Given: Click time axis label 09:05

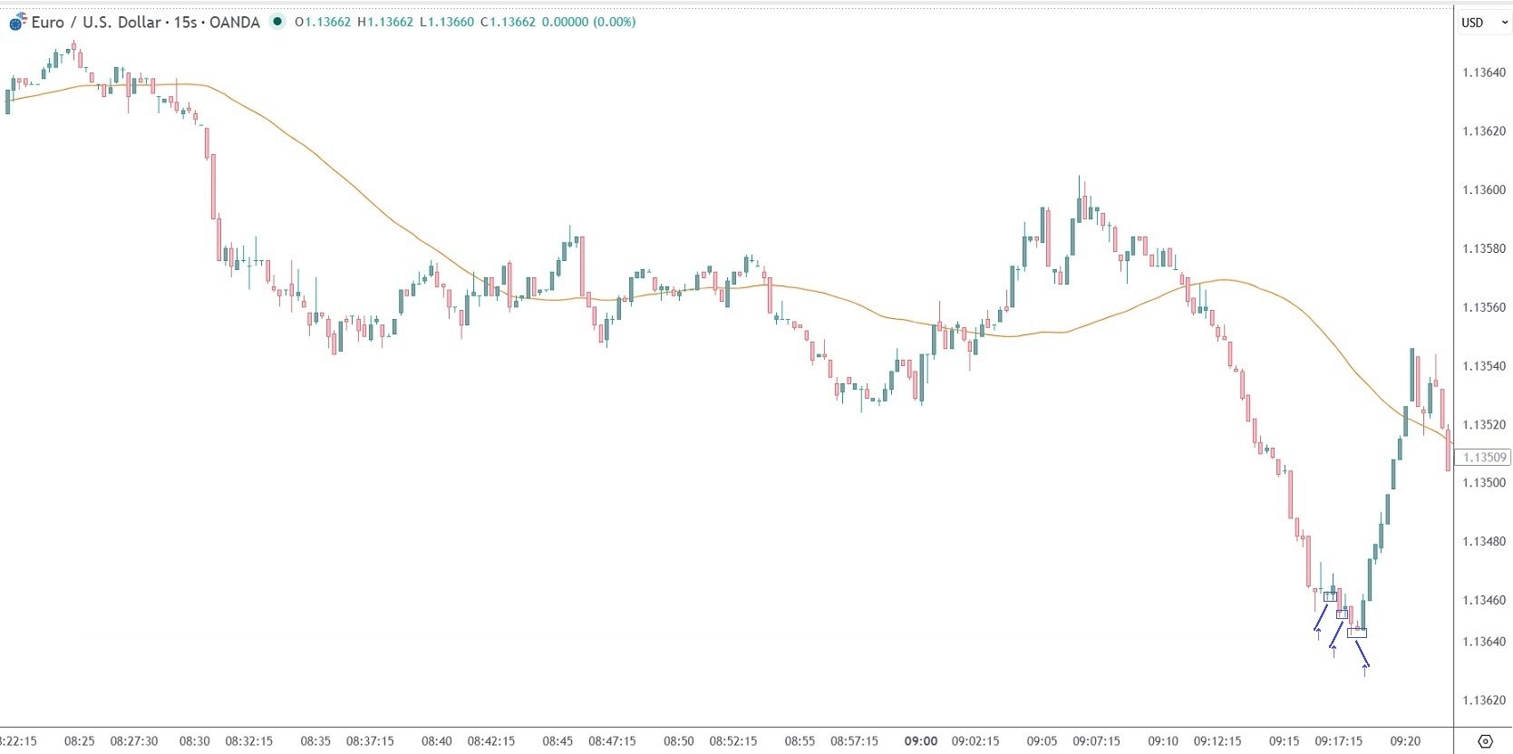Looking at the screenshot, I should point(1042,741).
